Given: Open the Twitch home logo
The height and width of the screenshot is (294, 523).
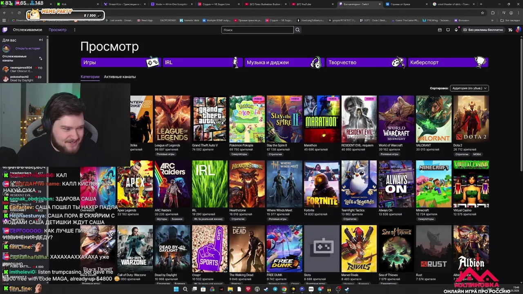Looking at the screenshot, I should tap(5, 30).
